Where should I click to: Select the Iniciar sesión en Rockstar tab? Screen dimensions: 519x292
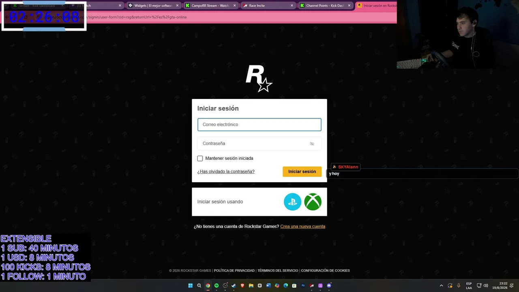click(376, 6)
